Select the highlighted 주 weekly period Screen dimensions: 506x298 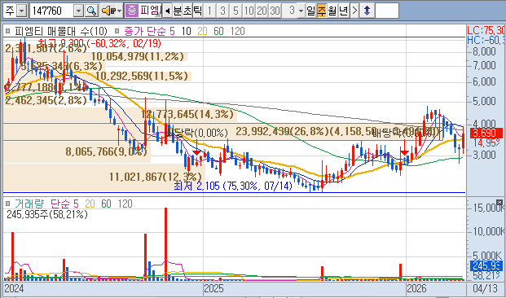322,11
